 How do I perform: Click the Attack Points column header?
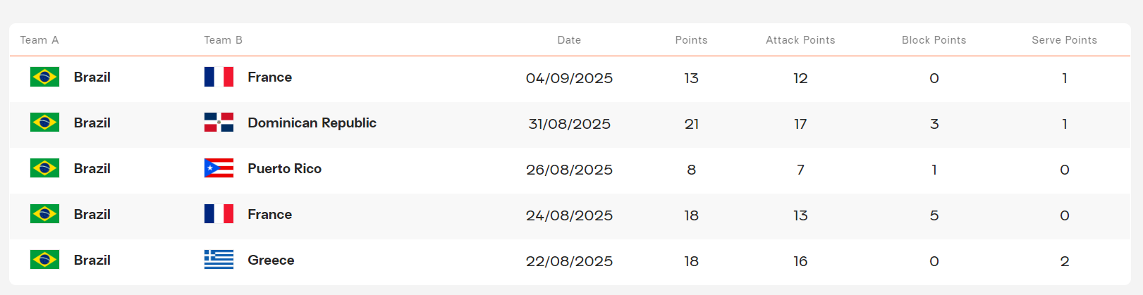click(x=800, y=40)
